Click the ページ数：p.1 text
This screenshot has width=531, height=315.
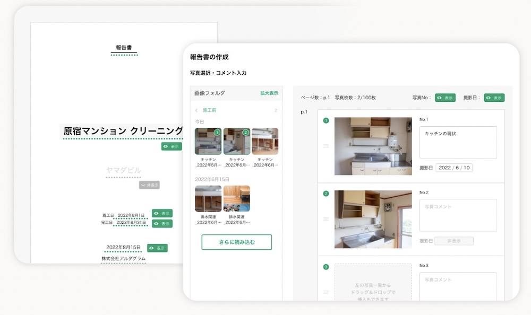[315, 98]
